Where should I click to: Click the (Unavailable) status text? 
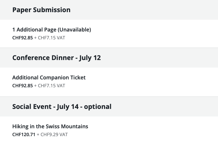[74, 30]
